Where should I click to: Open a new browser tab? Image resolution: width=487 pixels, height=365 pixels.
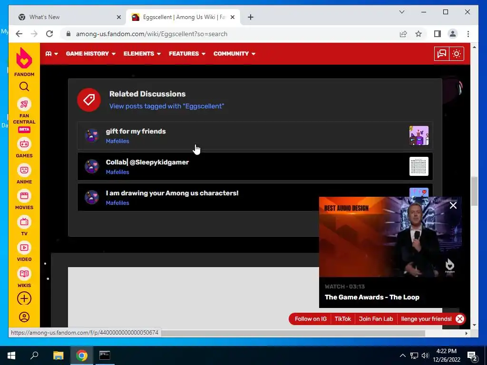point(250,17)
